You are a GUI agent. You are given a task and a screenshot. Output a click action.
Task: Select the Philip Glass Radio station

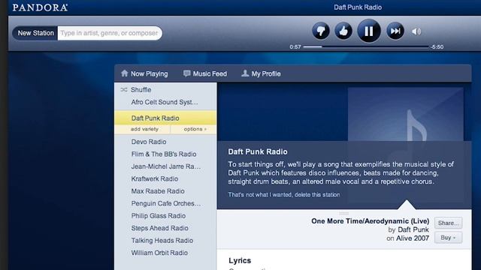pyautogui.click(x=165, y=216)
